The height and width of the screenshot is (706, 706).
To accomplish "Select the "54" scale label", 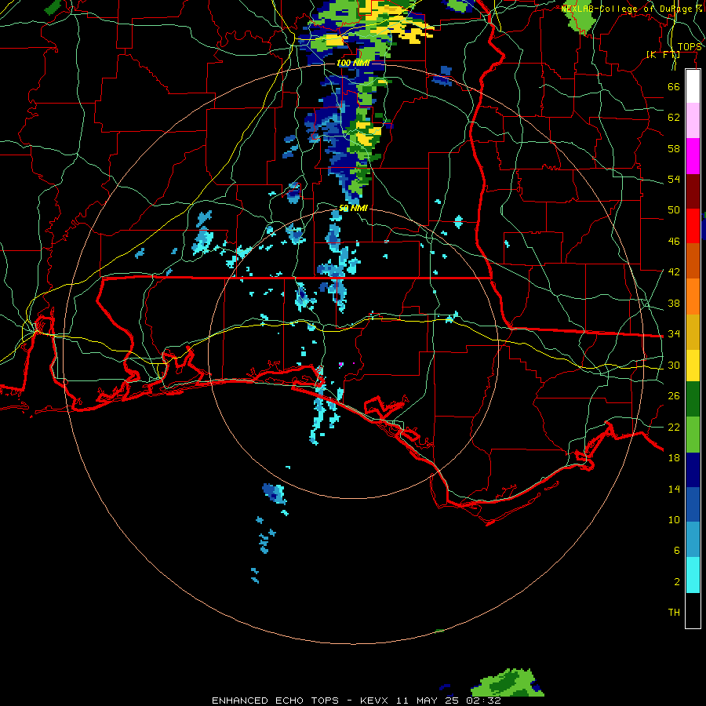I will [674, 179].
